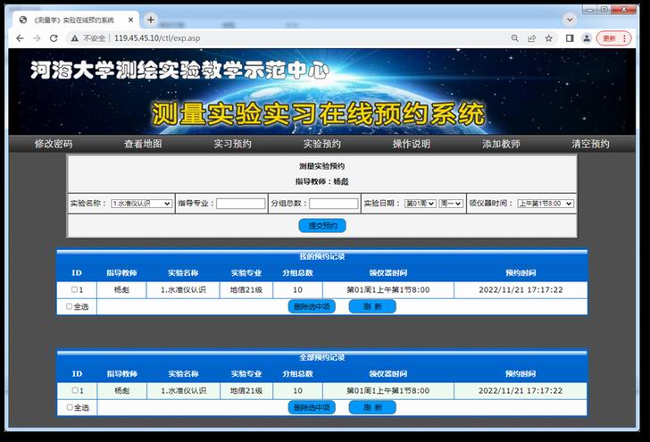Open a new tab with plus icon

point(151,20)
